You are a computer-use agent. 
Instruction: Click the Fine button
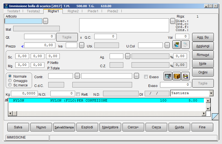click(x=202, y=127)
